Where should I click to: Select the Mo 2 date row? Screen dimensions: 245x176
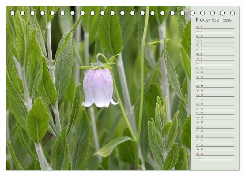[x=215, y=32]
